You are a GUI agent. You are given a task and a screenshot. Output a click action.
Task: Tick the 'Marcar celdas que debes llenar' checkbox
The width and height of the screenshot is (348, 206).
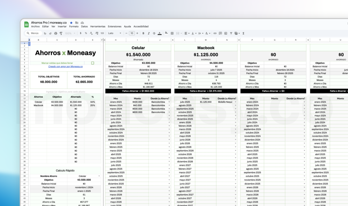[x=92, y=63]
